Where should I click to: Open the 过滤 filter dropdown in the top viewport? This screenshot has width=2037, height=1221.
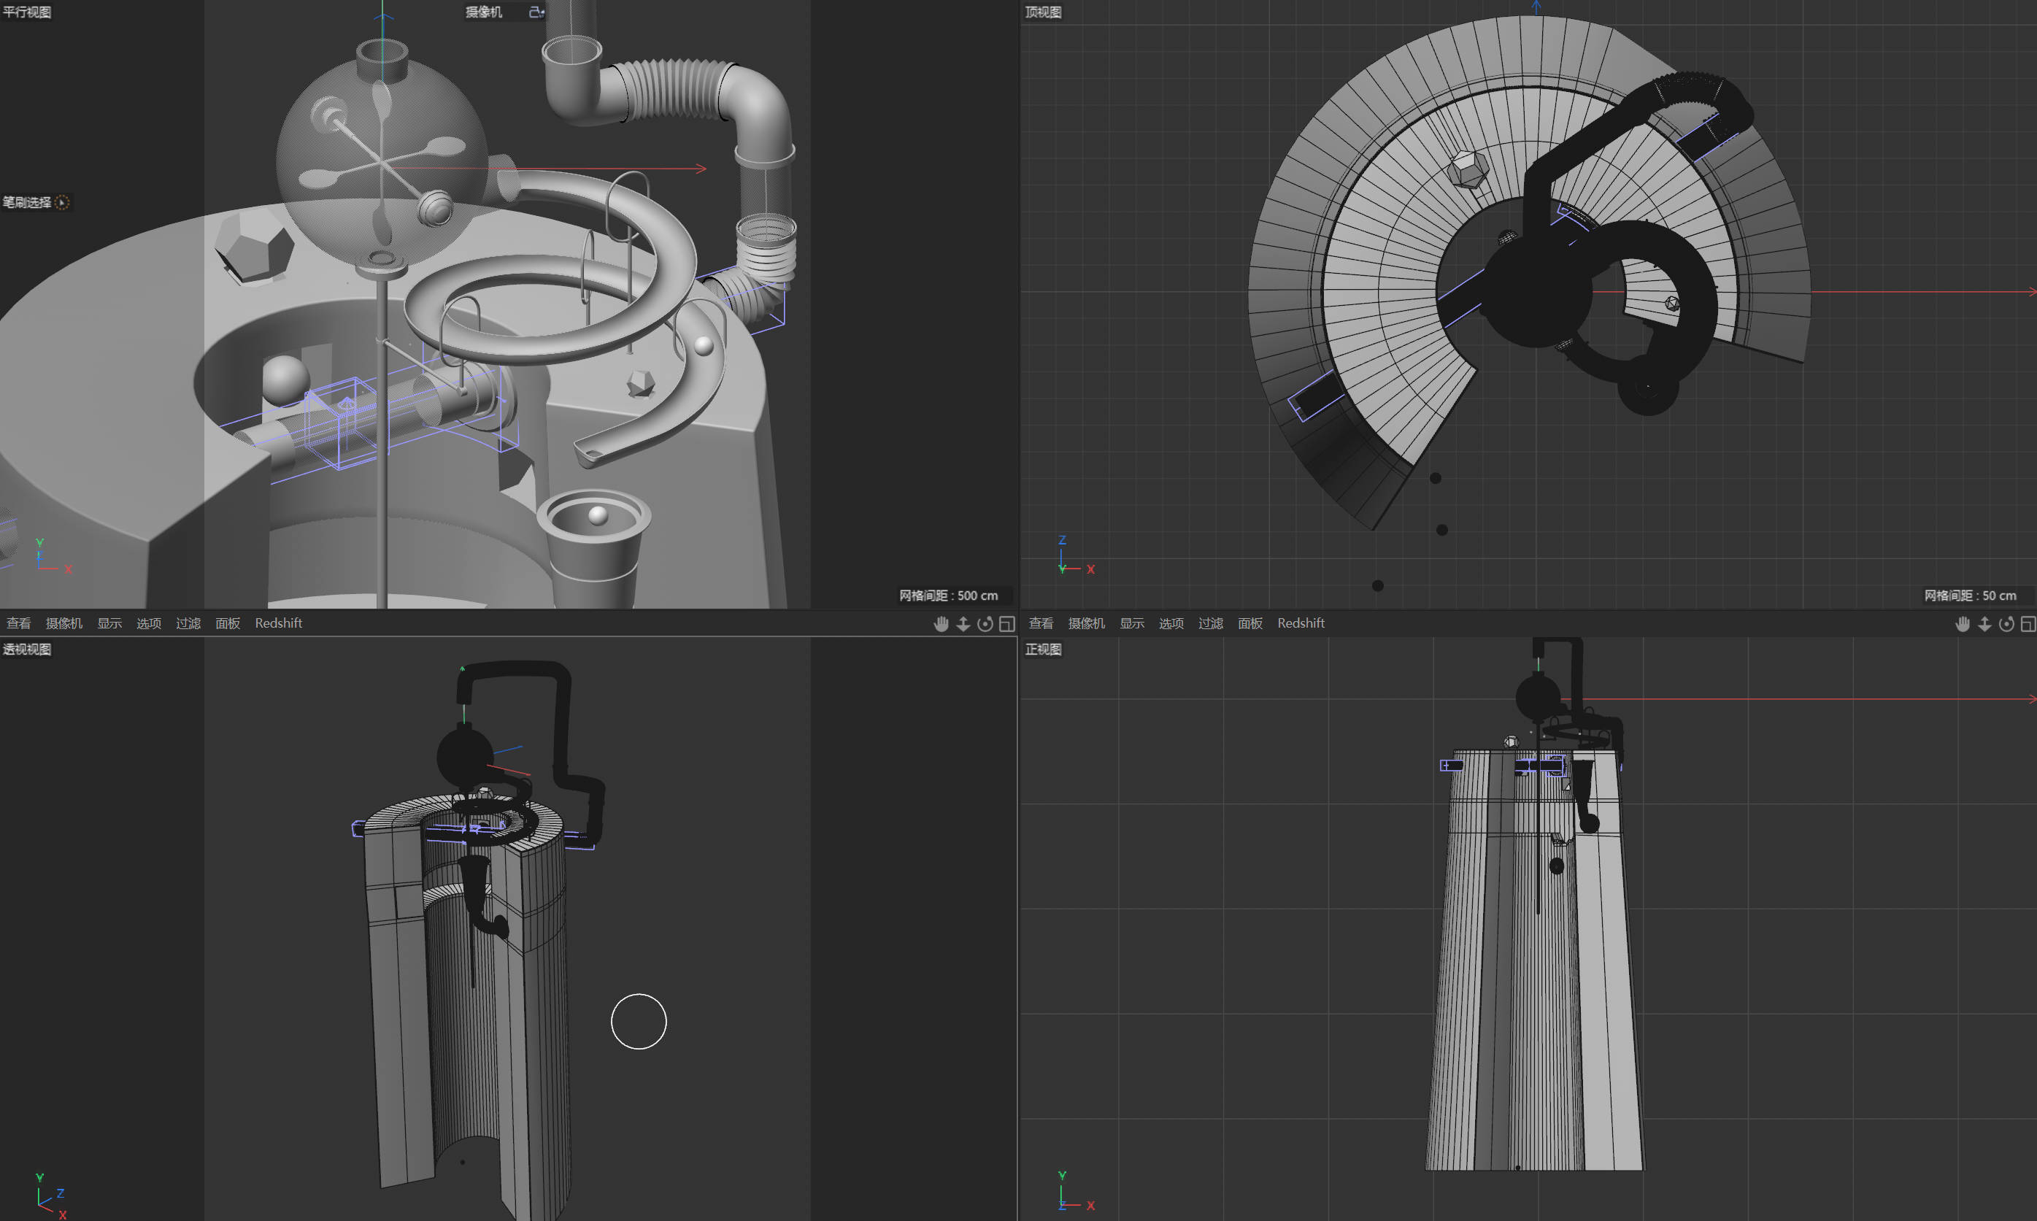tap(1209, 623)
